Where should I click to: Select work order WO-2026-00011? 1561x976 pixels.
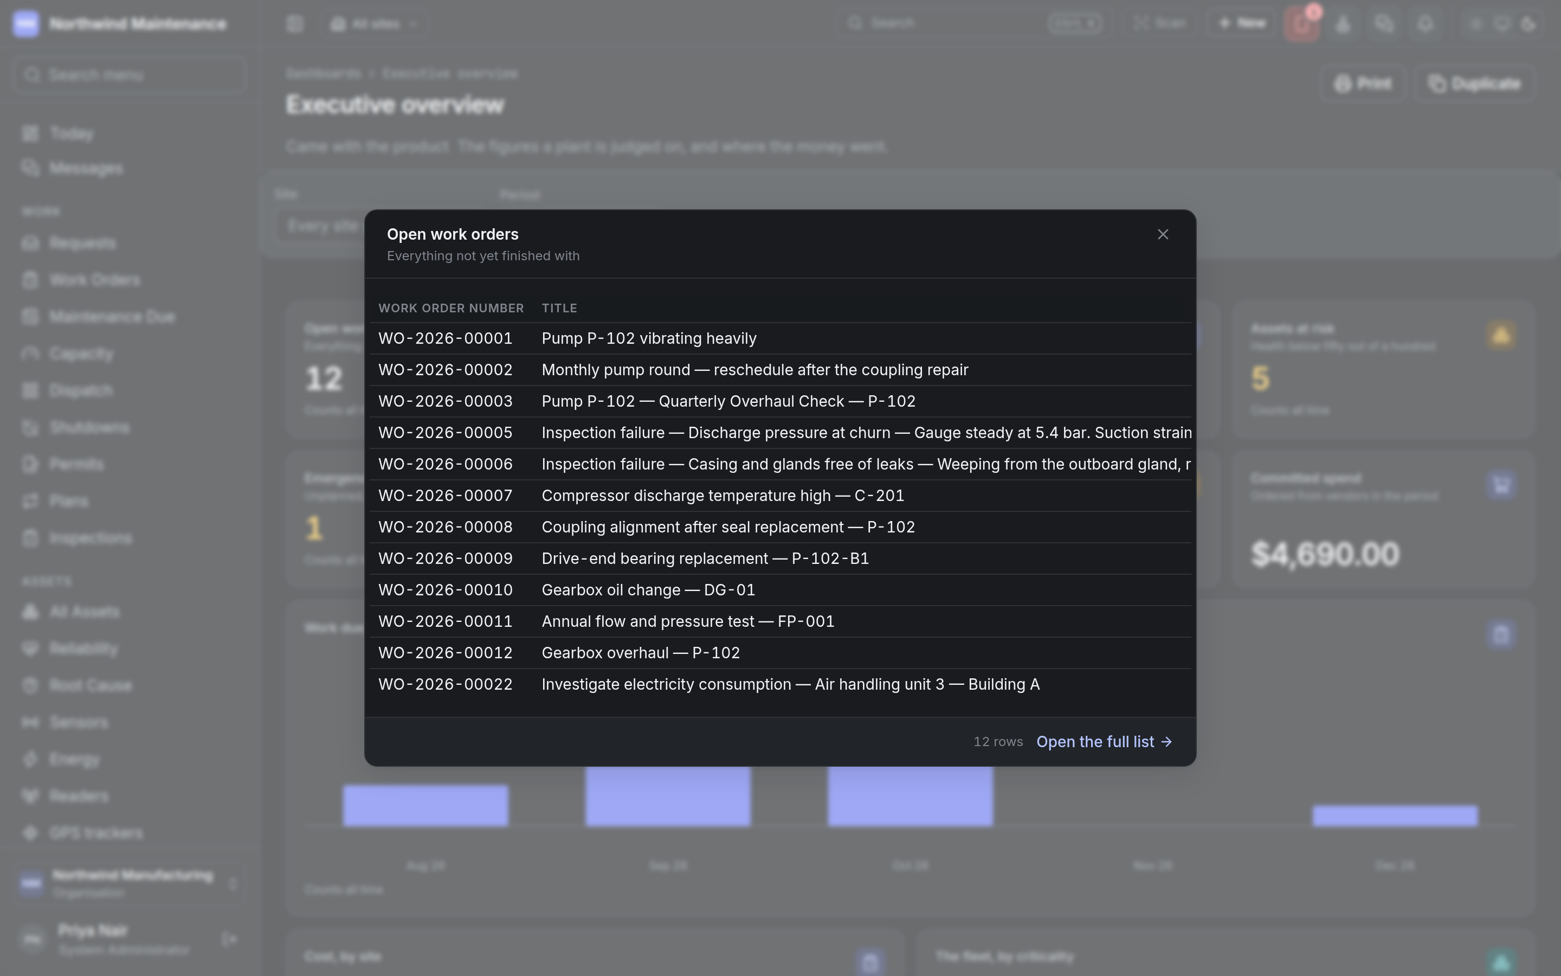[x=445, y=621]
